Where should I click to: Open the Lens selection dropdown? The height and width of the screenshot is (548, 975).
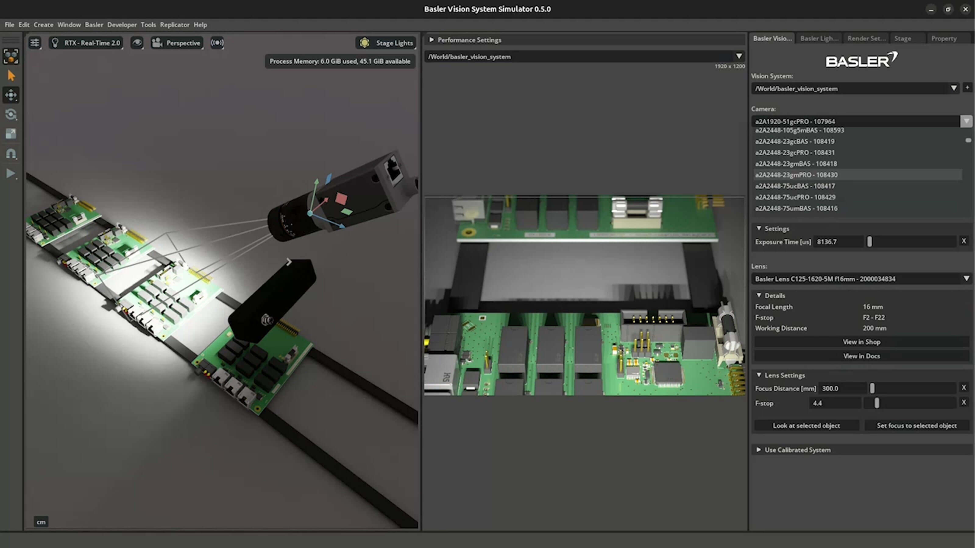pyautogui.click(x=861, y=279)
